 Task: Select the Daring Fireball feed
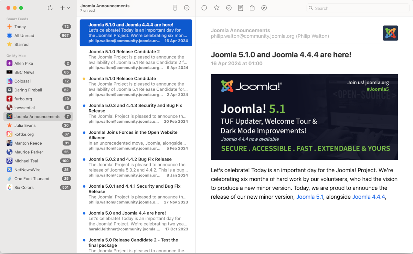(x=26, y=90)
